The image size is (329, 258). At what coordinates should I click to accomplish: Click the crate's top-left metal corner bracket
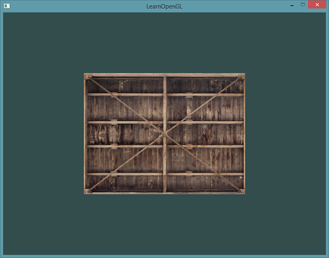tap(87, 77)
